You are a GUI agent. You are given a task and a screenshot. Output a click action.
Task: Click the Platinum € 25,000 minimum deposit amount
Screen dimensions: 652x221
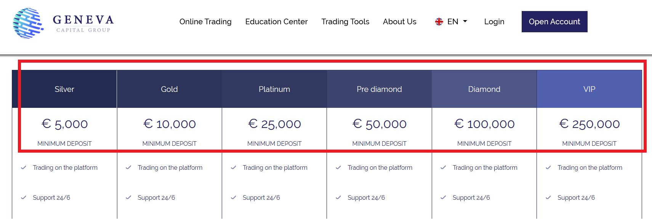coord(274,124)
